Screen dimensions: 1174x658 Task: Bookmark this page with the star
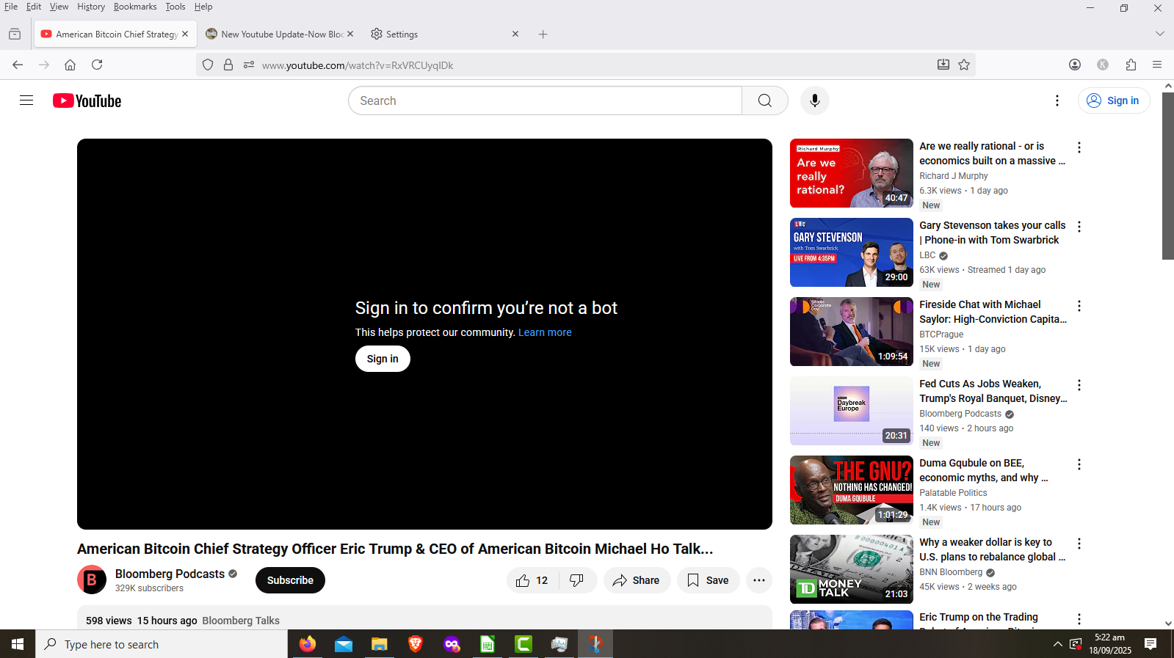point(964,65)
